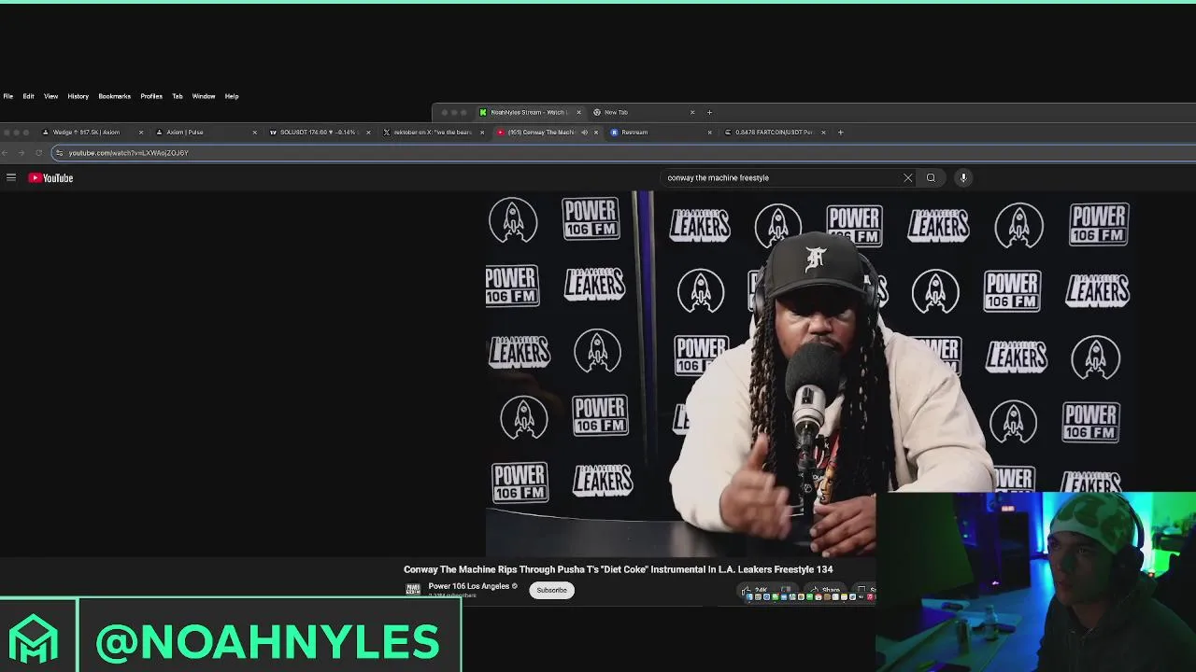Viewport: 1196px width, 672px height.
Task: Open the YouTube hamburger guide menu
Action: pos(11,177)
